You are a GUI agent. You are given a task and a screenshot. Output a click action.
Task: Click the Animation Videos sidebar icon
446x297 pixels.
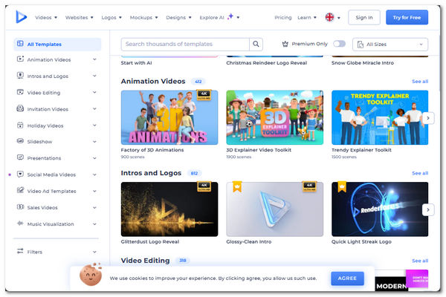19,60
